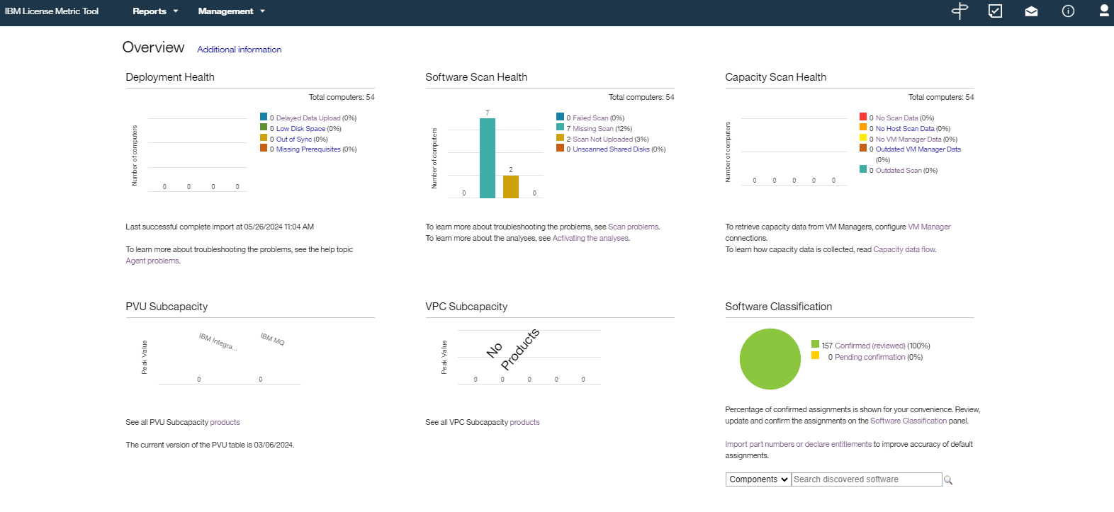This screenshot has width=1114, height=512.
Task: Open Unscanned Shared Disks link
Action: pos(611,149)
